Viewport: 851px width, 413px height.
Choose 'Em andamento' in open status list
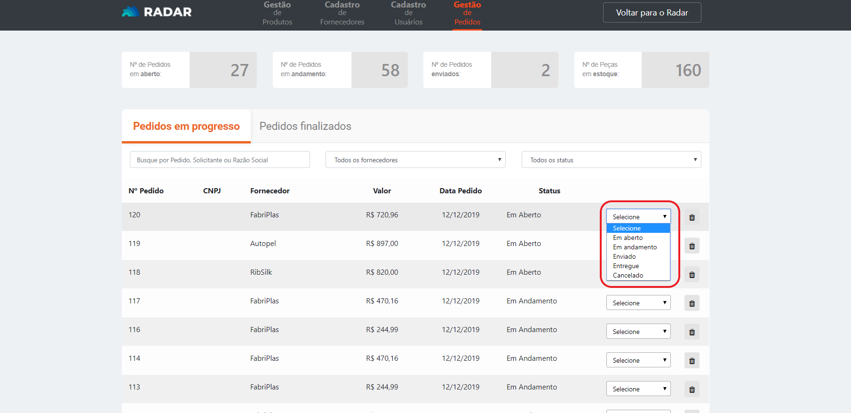point(635,247)
